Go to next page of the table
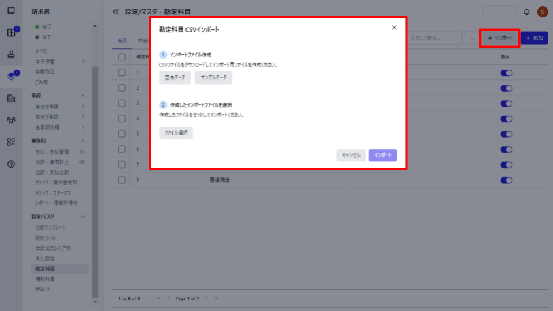553x311 pixels. (206, 298)
